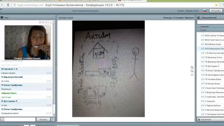Select user З георгиева светлана
Screen dimensions: 224x126
(215, 97)
